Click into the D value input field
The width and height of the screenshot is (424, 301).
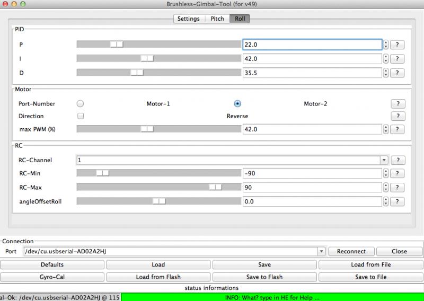pyautogui.click(x=312, y=73)
